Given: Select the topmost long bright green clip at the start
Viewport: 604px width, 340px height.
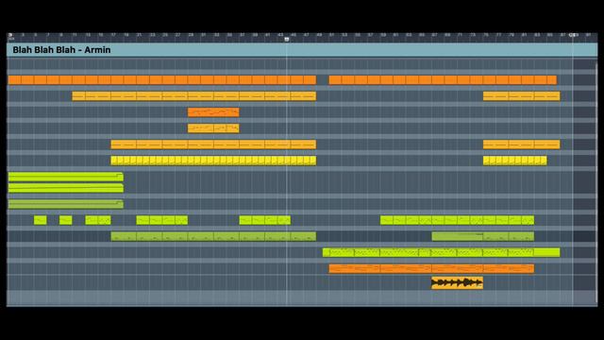Looking at the screenshot, I should tap(66, 177).
